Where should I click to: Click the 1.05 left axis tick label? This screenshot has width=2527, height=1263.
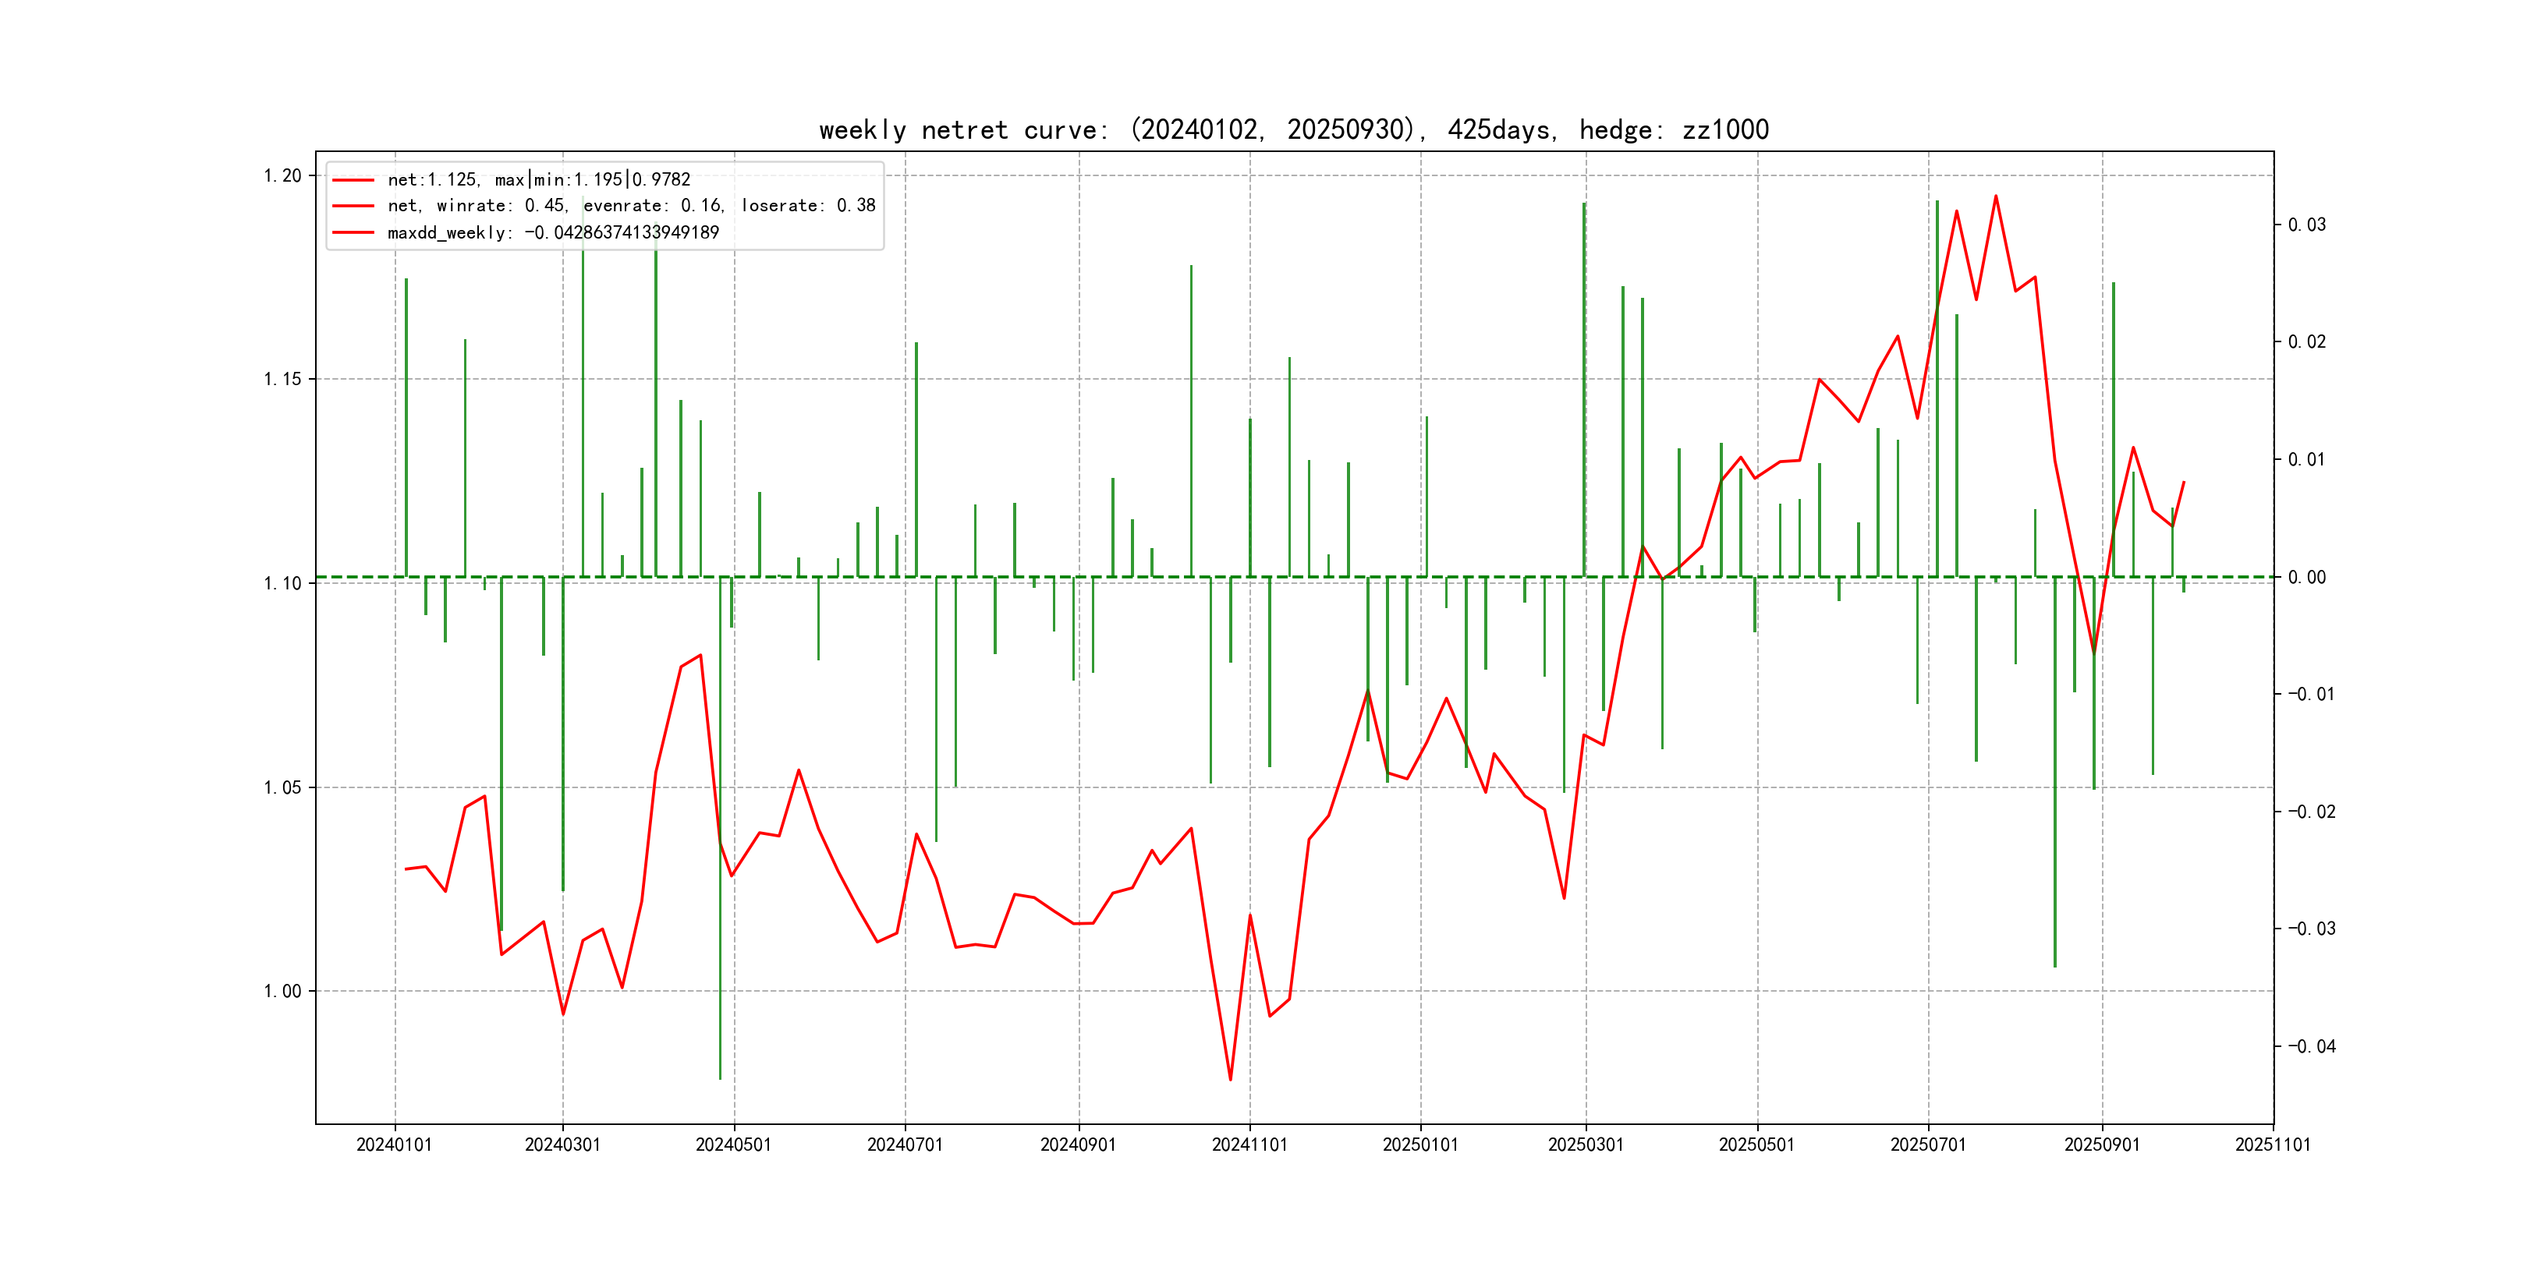tap(282, 787)
